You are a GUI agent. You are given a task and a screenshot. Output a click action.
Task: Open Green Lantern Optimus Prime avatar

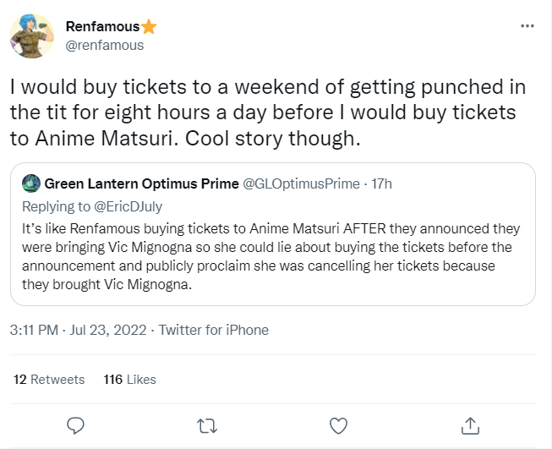31,183
